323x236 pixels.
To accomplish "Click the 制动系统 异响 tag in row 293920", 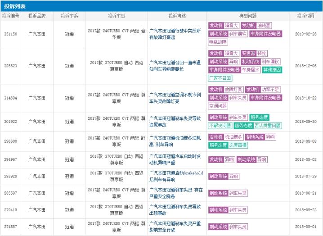I will point(224,176).
